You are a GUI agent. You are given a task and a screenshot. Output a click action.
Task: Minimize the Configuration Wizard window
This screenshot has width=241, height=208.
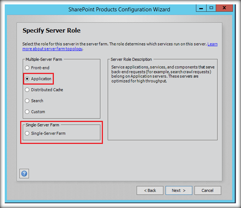tap(201, 8)
